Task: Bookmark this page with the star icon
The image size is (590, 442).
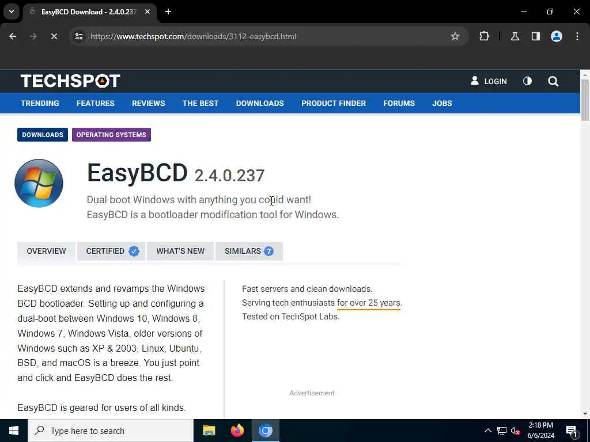Action: tap(455, 36)
